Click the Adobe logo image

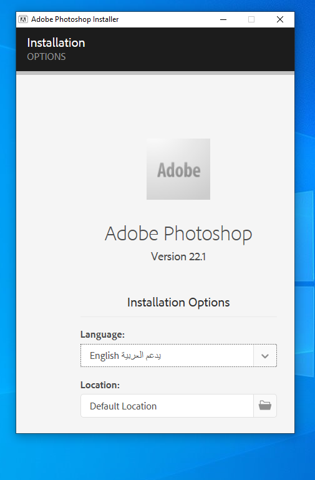[178, 169]
